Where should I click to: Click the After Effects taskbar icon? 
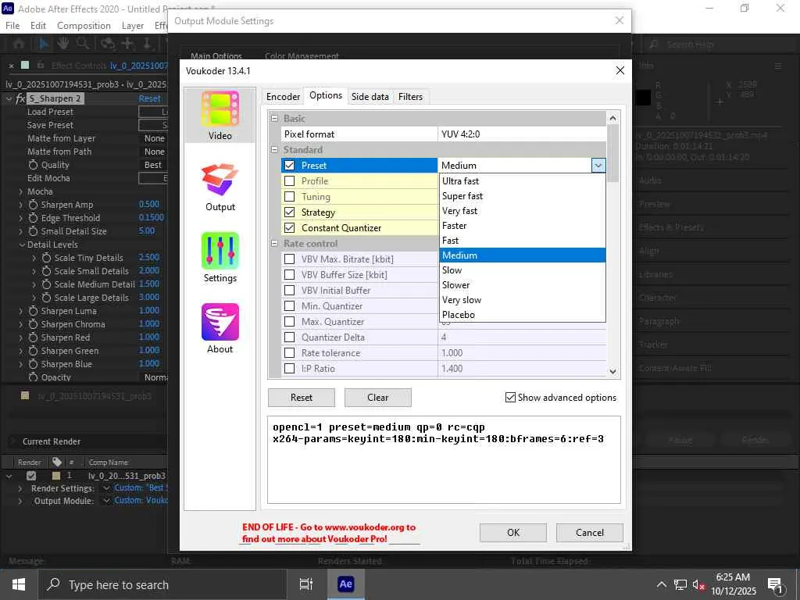pos(345,584)
